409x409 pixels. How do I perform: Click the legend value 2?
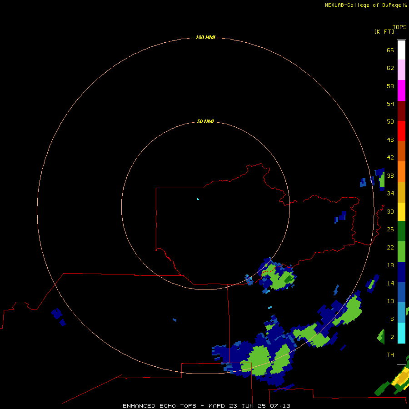(x=392, y=337)
